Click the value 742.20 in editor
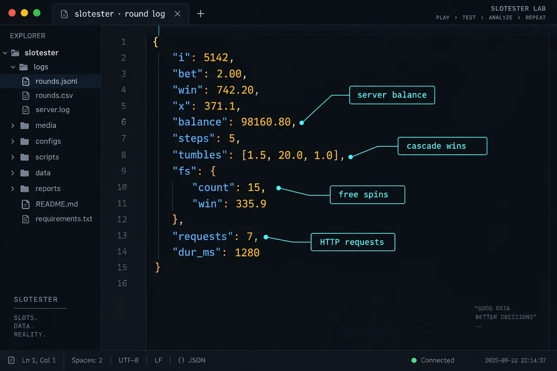The width and height of the screenshot is (557, 371). tap(235, 90)
